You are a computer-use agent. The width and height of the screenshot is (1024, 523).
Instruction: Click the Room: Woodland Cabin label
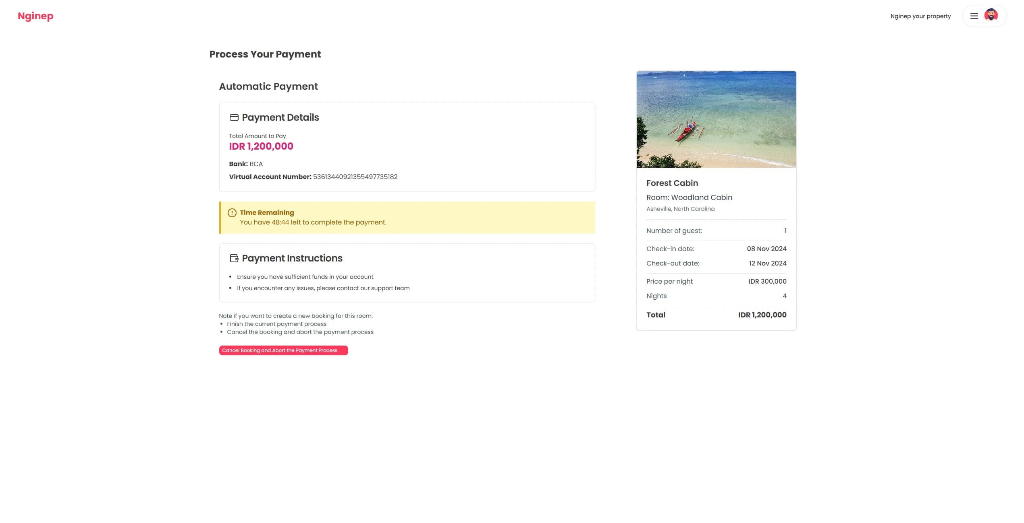point(689,198)
